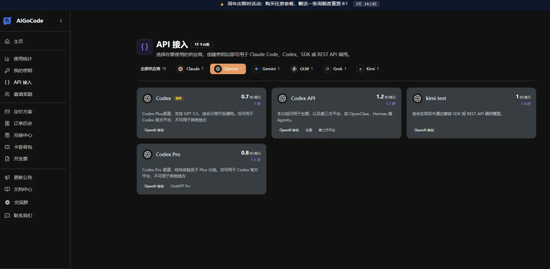The height and width of the screenshot is (269, 550).
Task: Click the 文档中心 book icon
Action: click(x=7, y=189)
